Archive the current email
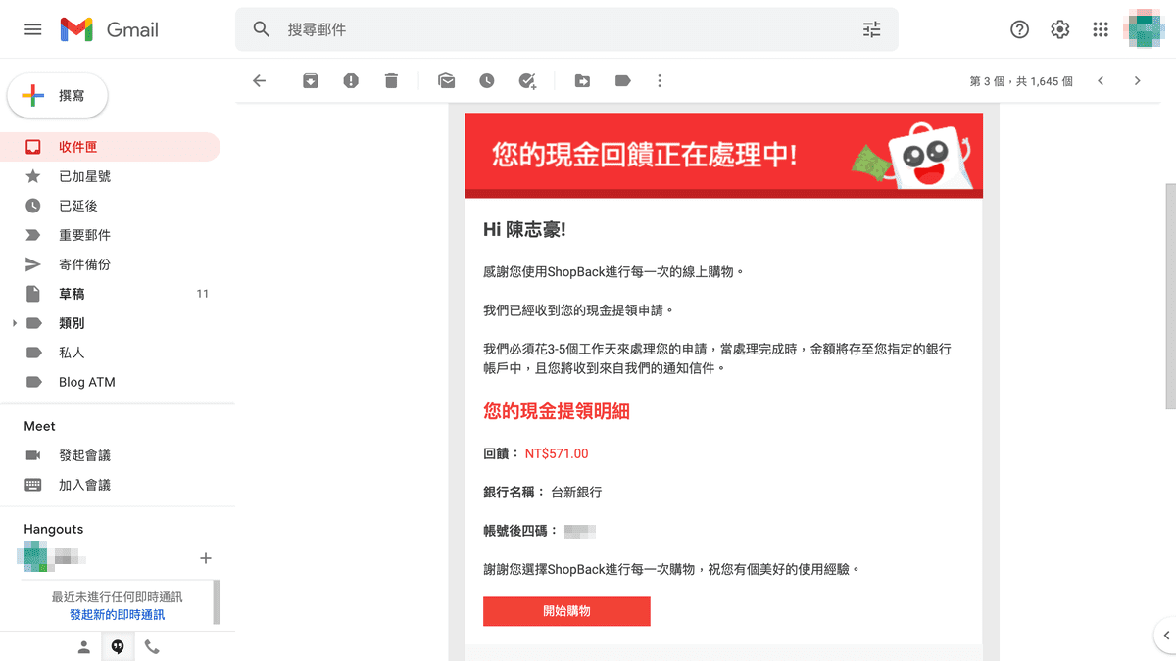The width and height of the screenshot is (1176, 661). point(311,80)
